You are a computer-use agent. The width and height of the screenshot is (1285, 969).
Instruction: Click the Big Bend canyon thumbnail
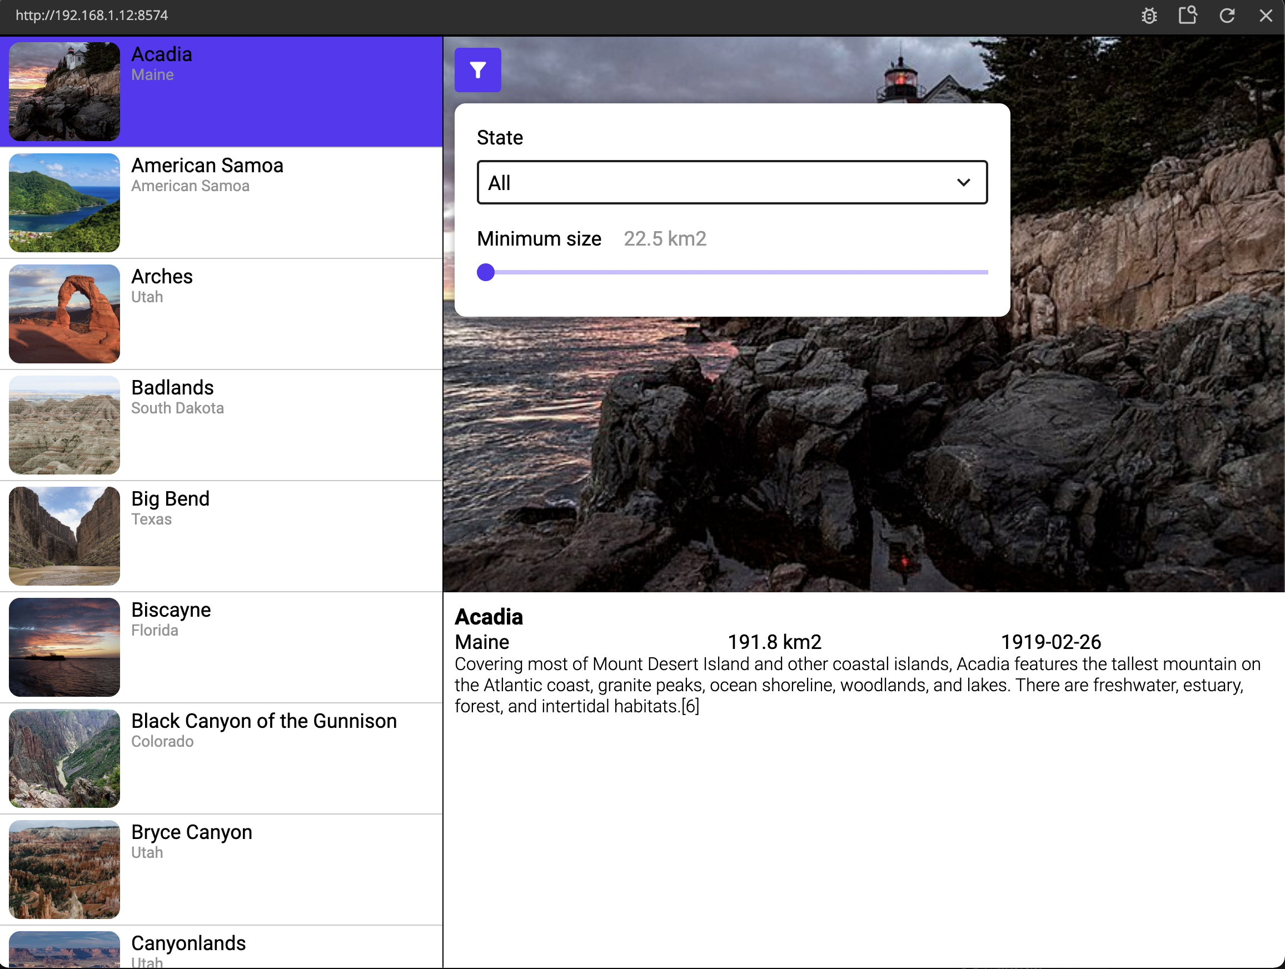64,537
